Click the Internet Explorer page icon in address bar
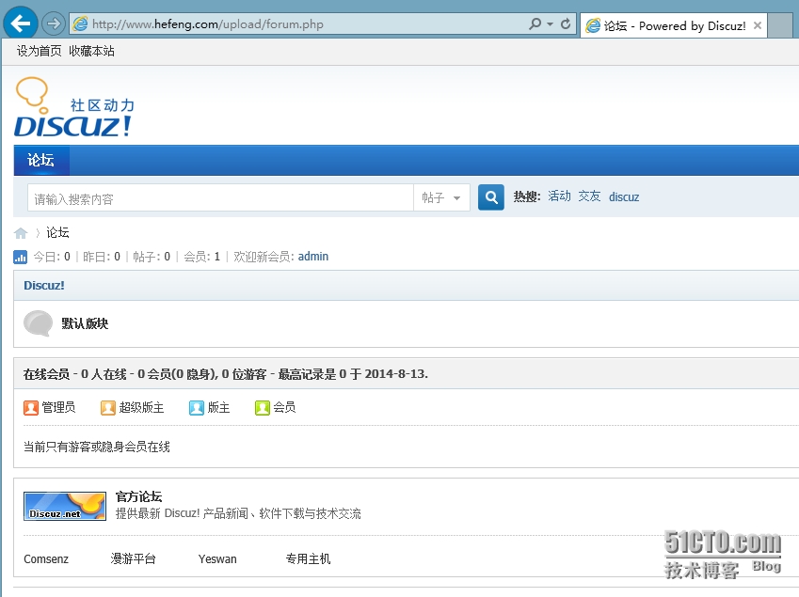This screenshot has width=799, height=597. click(x=81, y=24)
